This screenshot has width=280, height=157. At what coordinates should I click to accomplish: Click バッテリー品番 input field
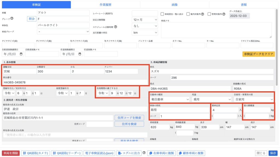pyautogui.click(x=155, y=45)
